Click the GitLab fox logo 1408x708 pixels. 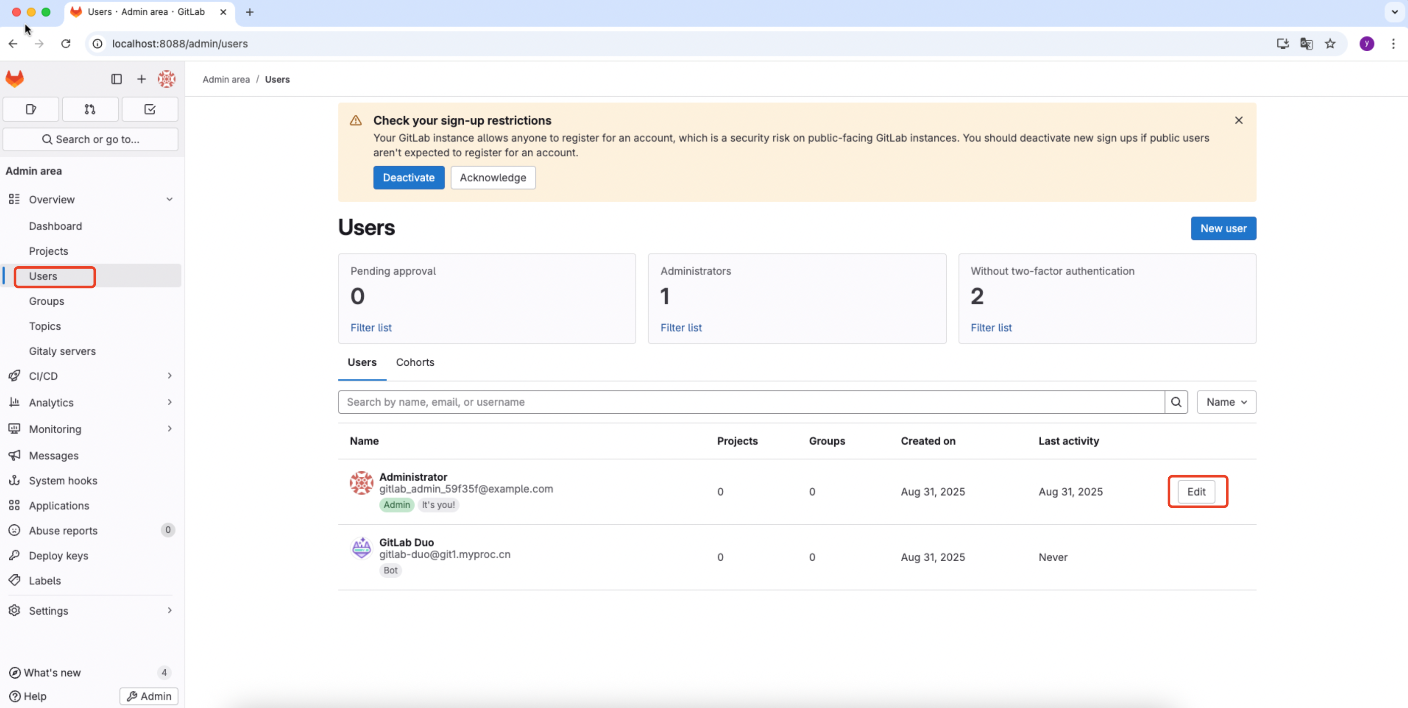pos(15,79)
